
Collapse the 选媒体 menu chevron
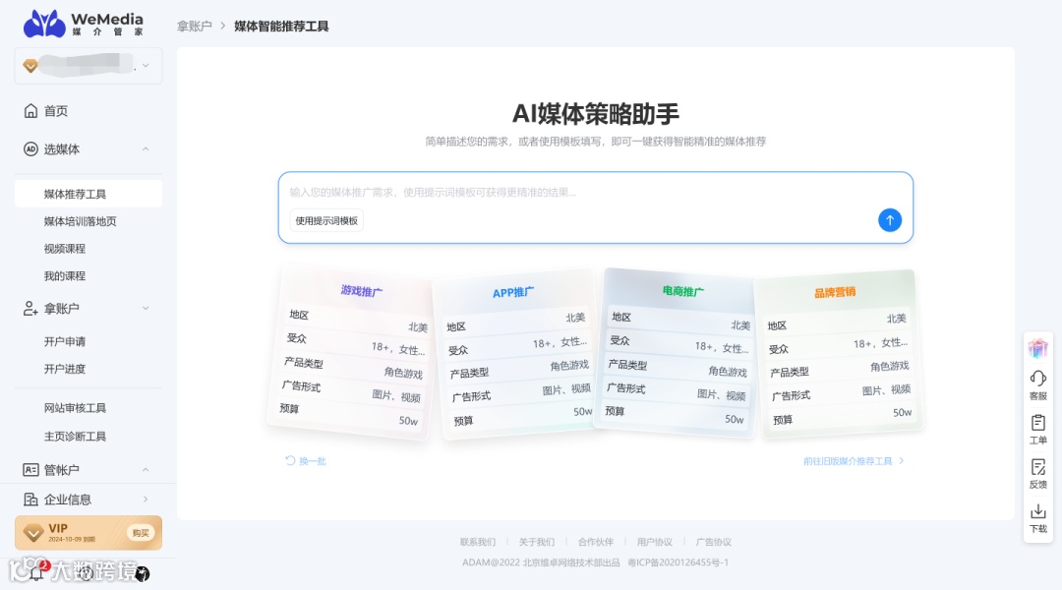point(146,149)
